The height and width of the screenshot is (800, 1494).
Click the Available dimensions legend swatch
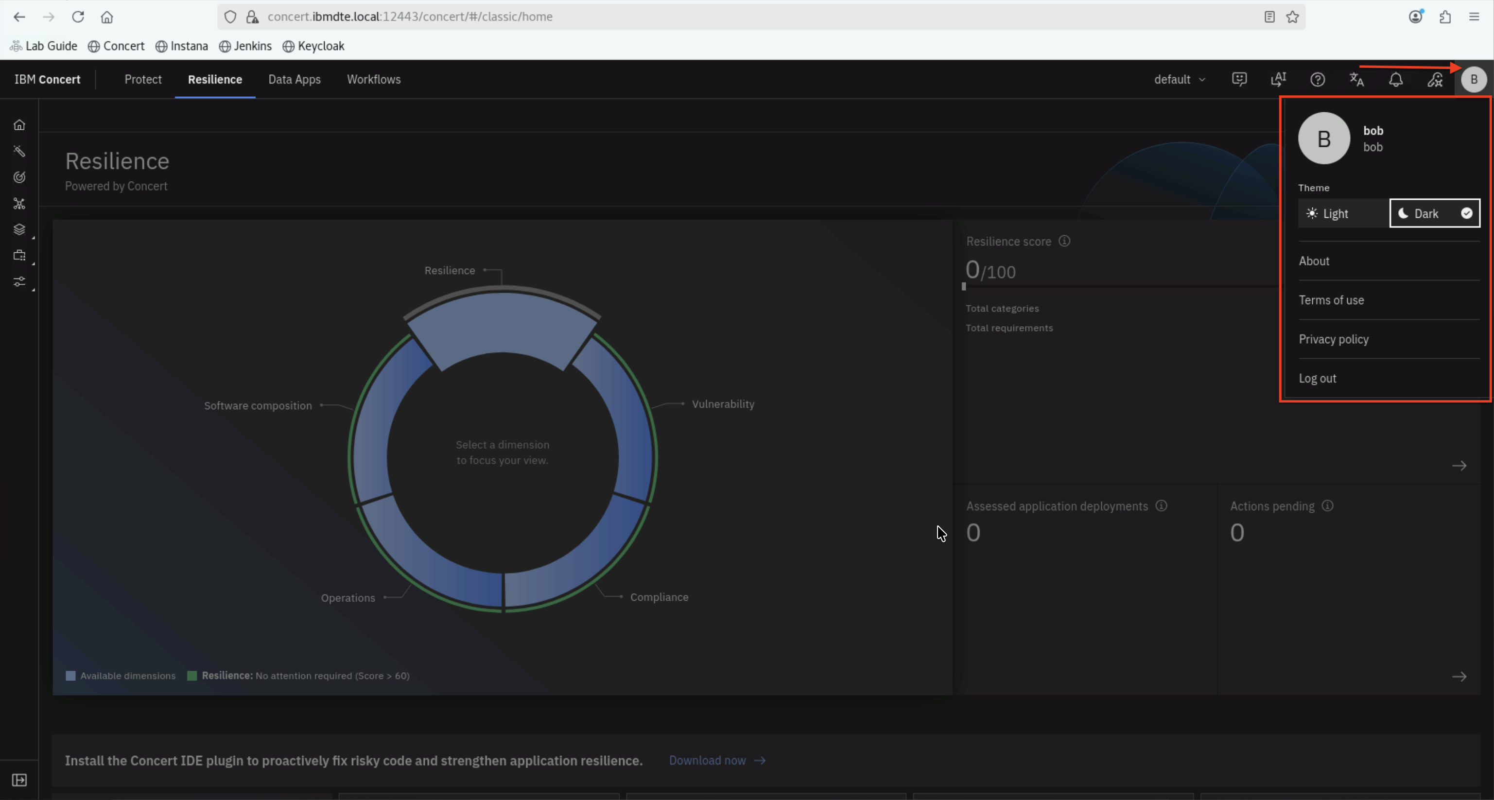(71, 676)
